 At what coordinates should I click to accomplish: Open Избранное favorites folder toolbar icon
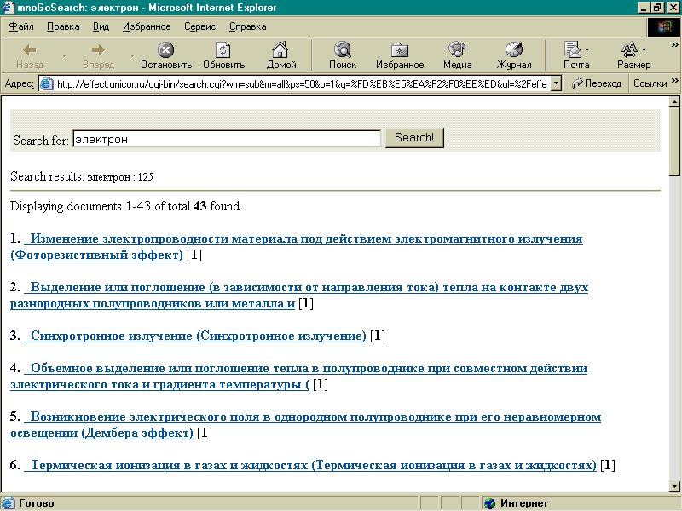(399, 50)
